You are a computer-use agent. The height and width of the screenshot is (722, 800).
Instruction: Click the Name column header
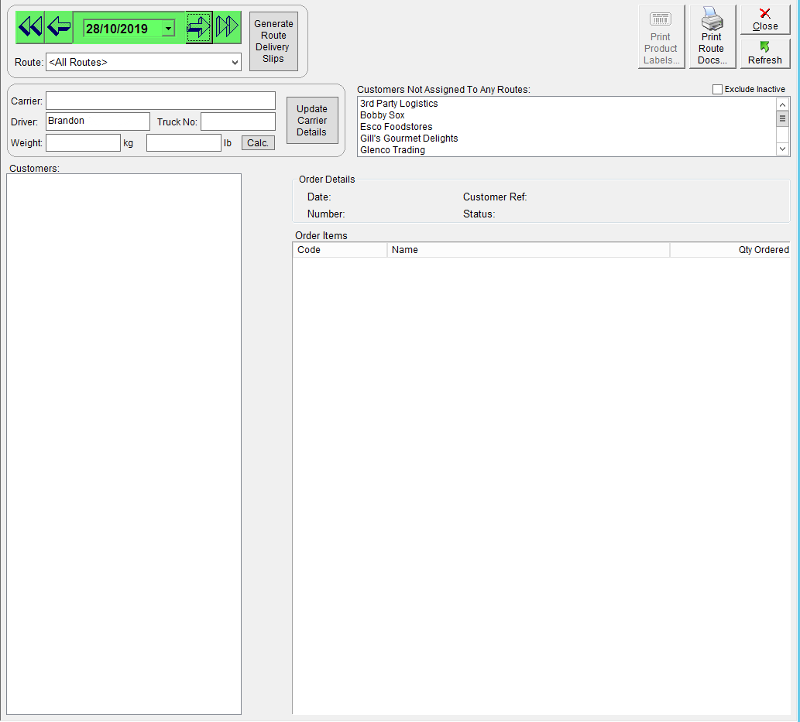(x=528, y=250)
